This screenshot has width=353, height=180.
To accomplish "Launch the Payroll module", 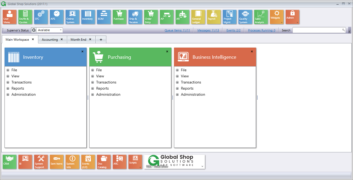I will point(214,17).
